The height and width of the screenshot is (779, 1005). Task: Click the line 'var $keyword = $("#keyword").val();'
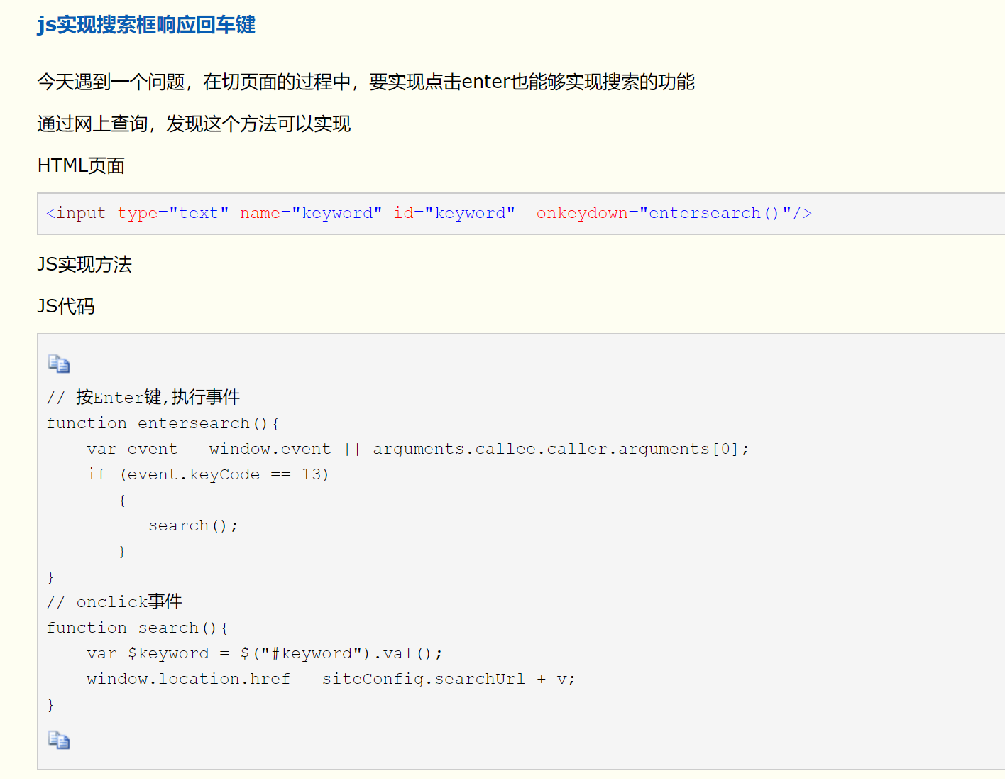coord(265,653)
